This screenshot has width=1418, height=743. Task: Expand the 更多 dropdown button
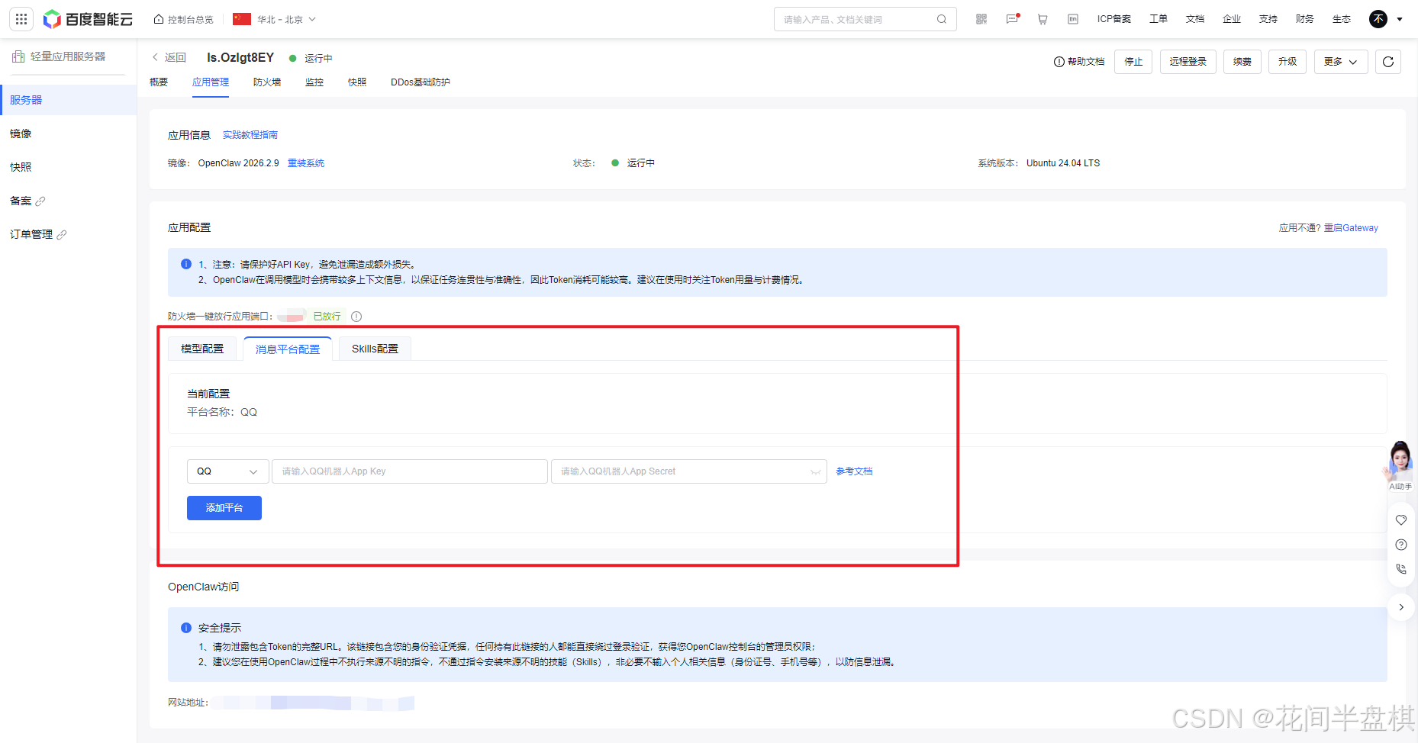1341,62
